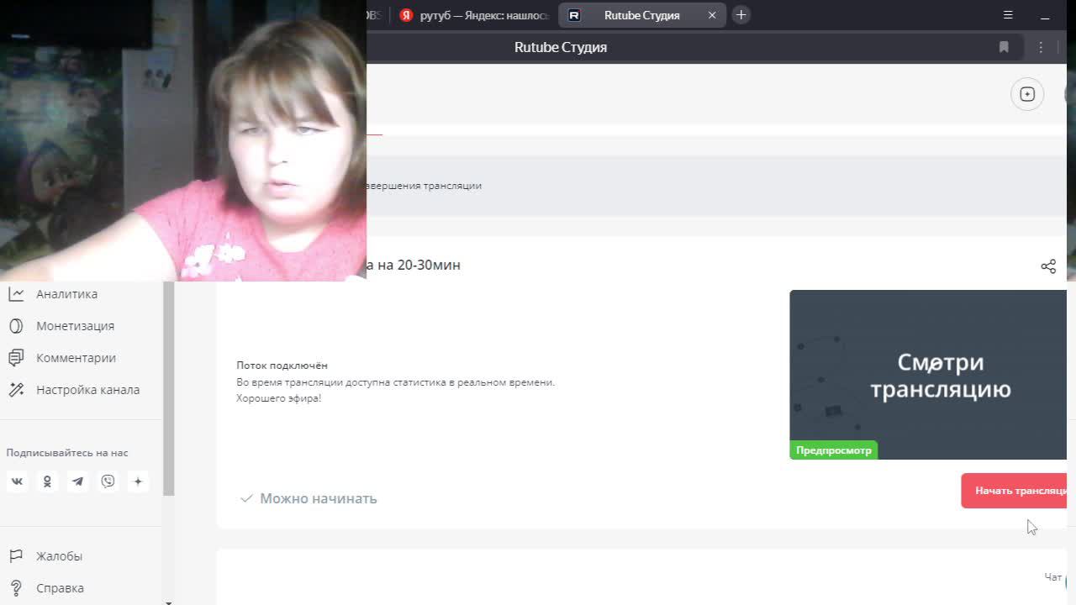Select the Rutube Студия browser tab
Image resolution: width=1076 pixels, height=605 pixels.
(641, 15)
